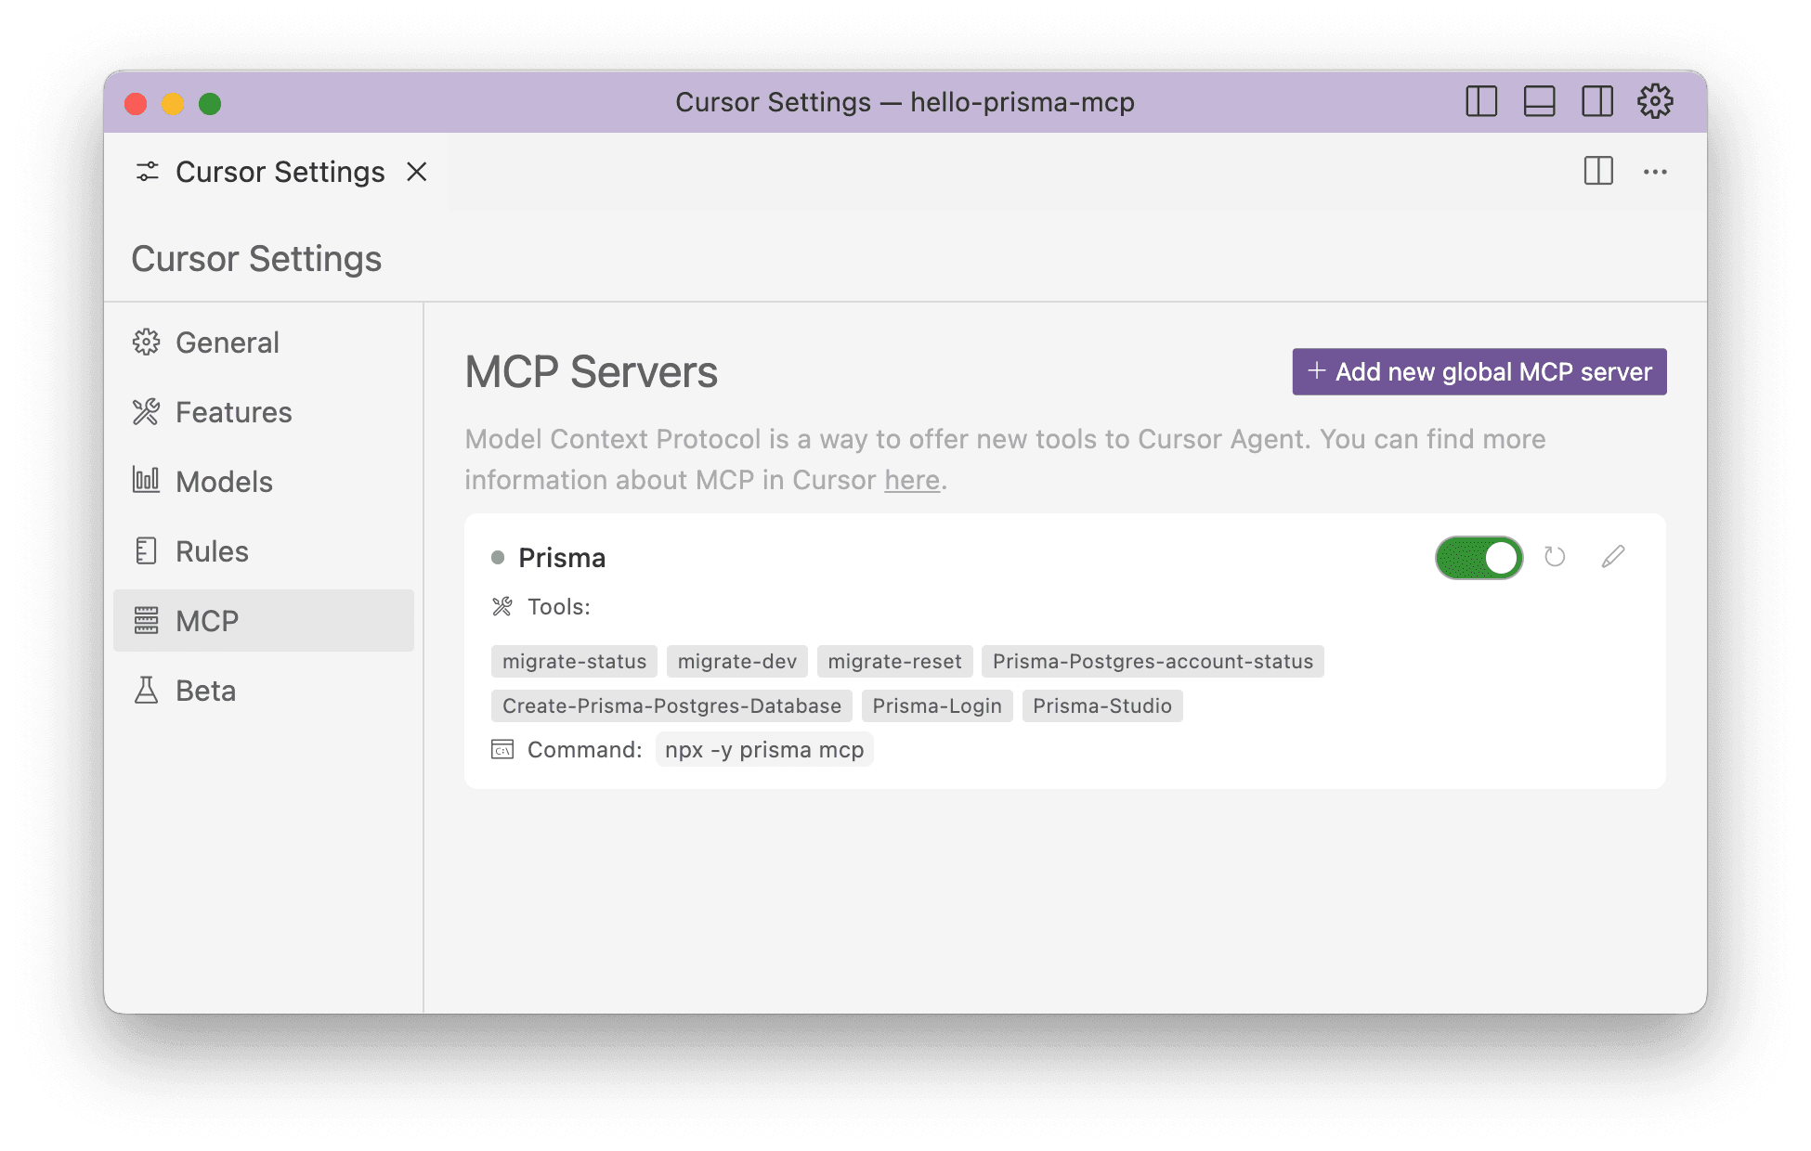Edit the Prisma server with pencil icon
The image size is (1811, 1151).
tap(1613, 557)
